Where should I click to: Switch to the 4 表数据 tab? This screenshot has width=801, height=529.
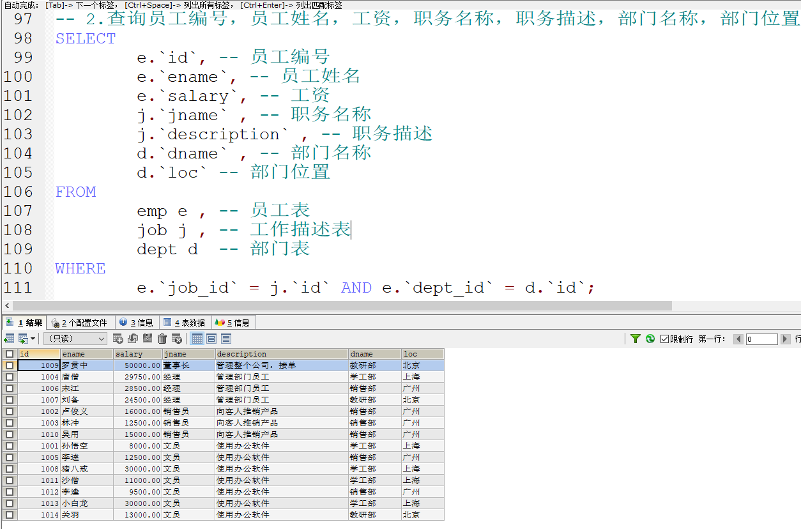pyautogui.click(x=183, y=322)
